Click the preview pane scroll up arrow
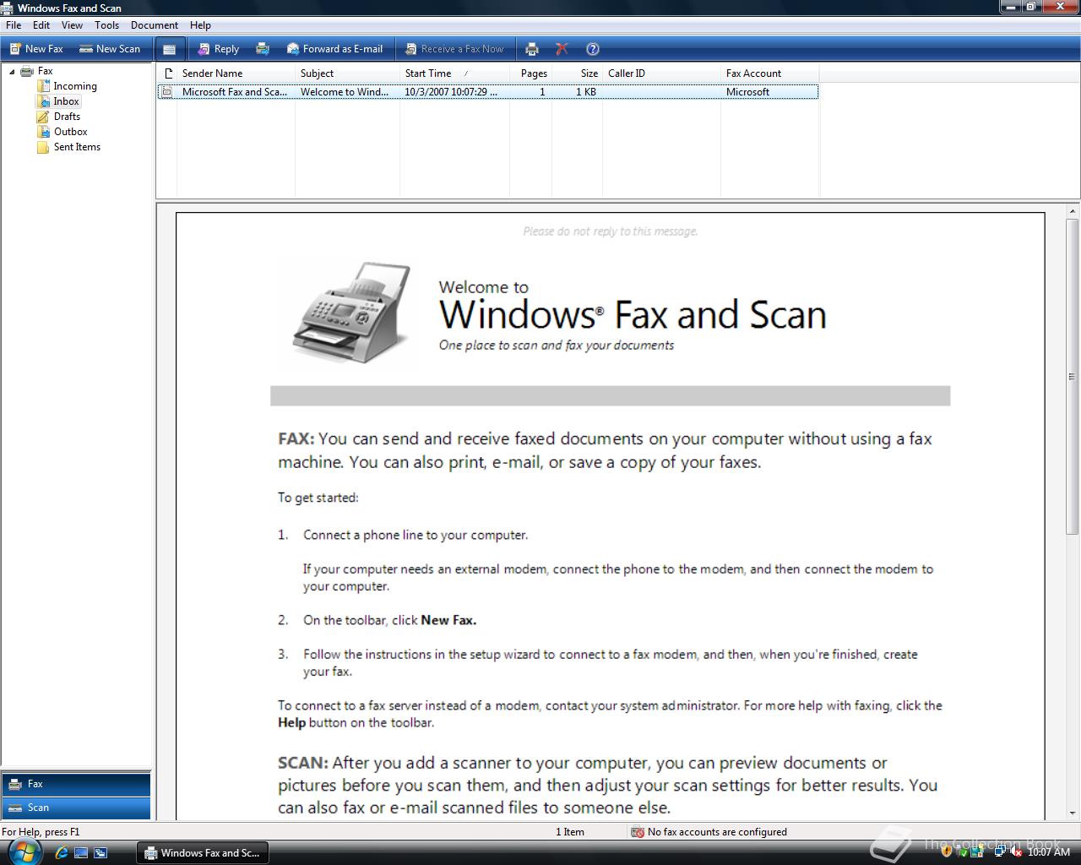The width and height of the screenshot is (1081, 865). point(1073,211)
